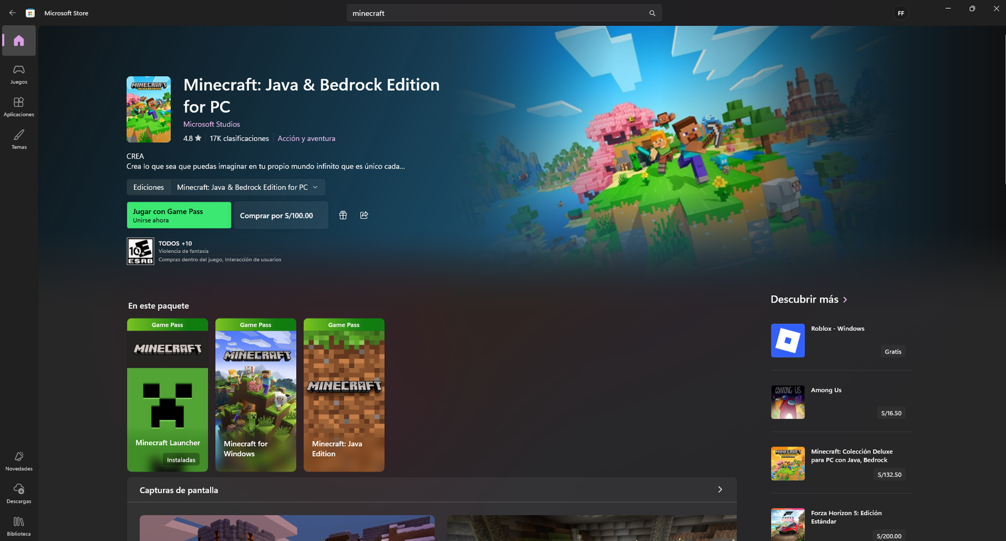The height and width of the screenshot is (541, 1006).
Task: Open Minecraft for Windows package card
Action: pyautogui.click(x=256, y=395)
